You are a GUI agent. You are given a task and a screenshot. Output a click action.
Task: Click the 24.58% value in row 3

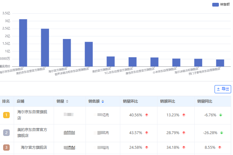136,148
